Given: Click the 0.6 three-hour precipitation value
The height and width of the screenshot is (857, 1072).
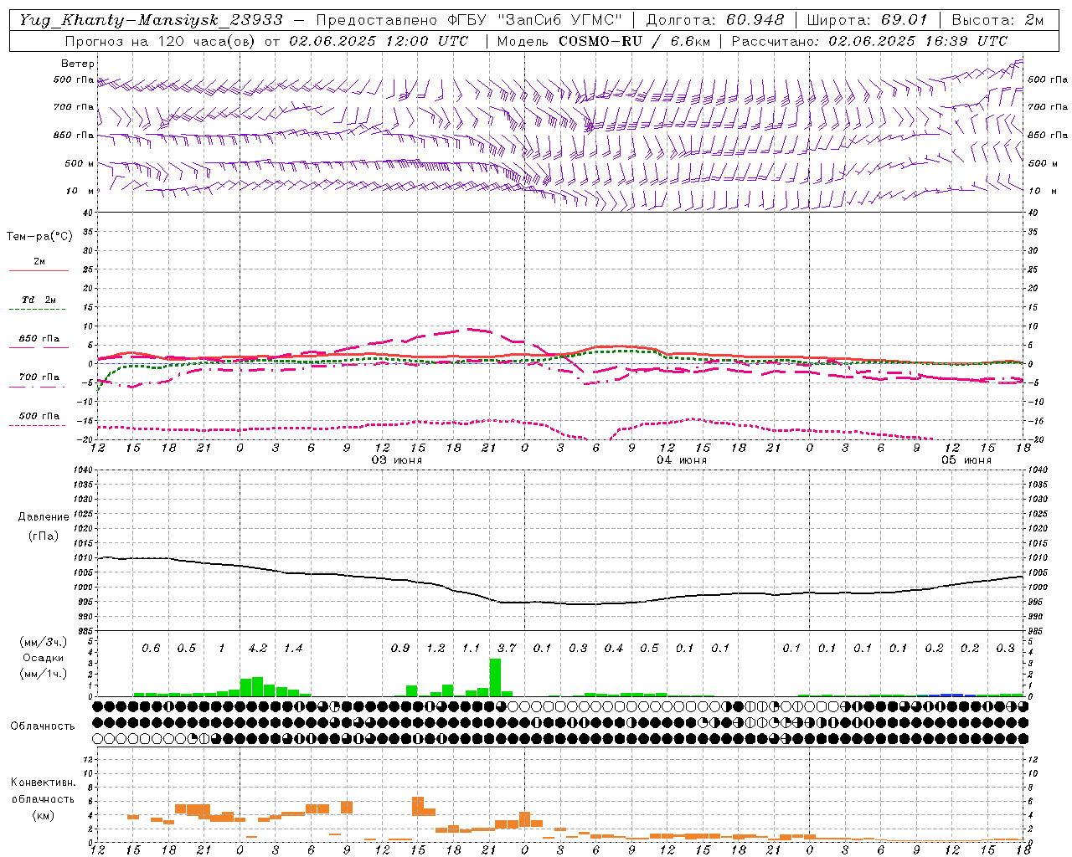Looking at the screenshot, I should [x=151, y=649].
